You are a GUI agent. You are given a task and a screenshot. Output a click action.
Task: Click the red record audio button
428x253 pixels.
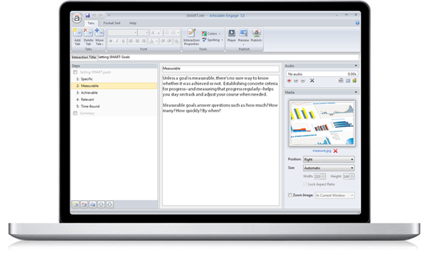click(x=289, y=80)
